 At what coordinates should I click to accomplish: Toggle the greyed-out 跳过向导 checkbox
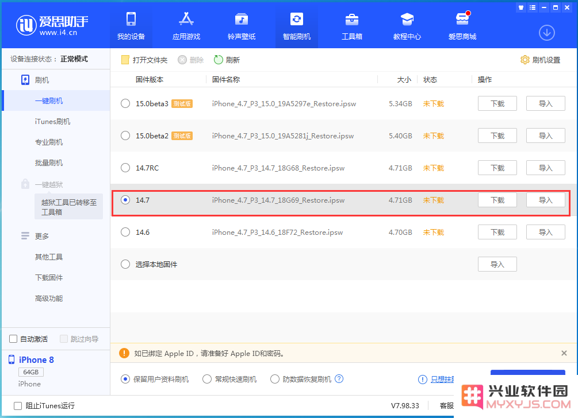click(x=64, y=339)
